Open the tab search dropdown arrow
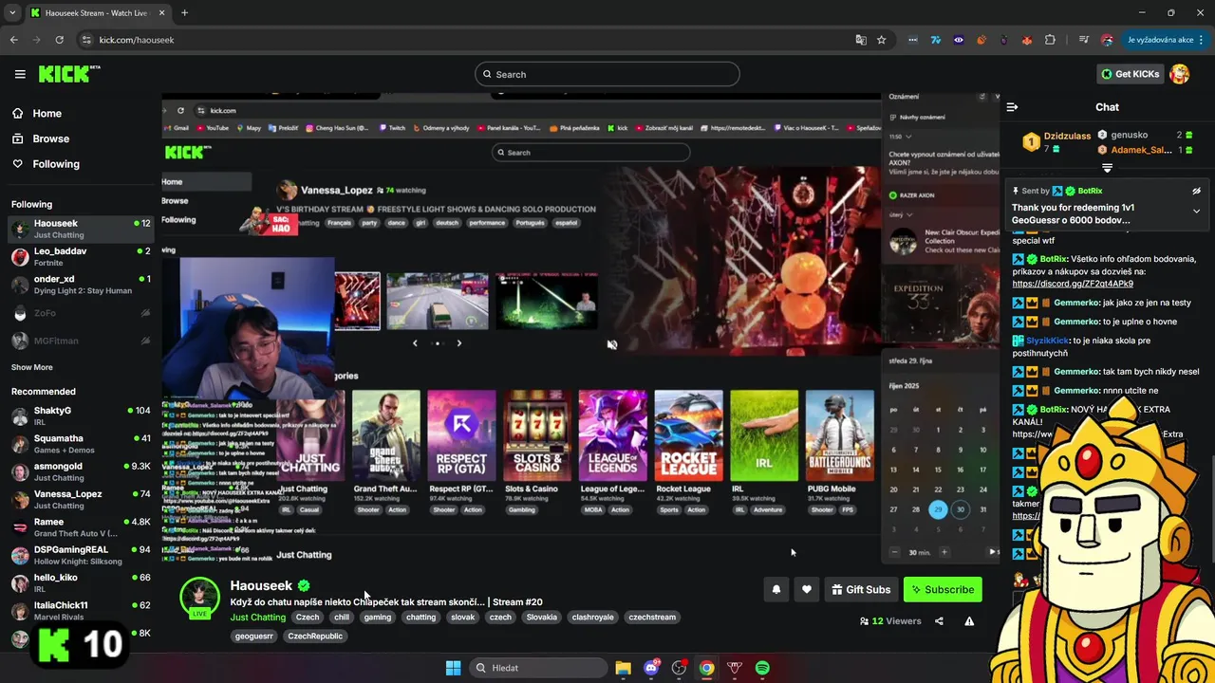Viewport: 1215px width, 683px height. 12,12
